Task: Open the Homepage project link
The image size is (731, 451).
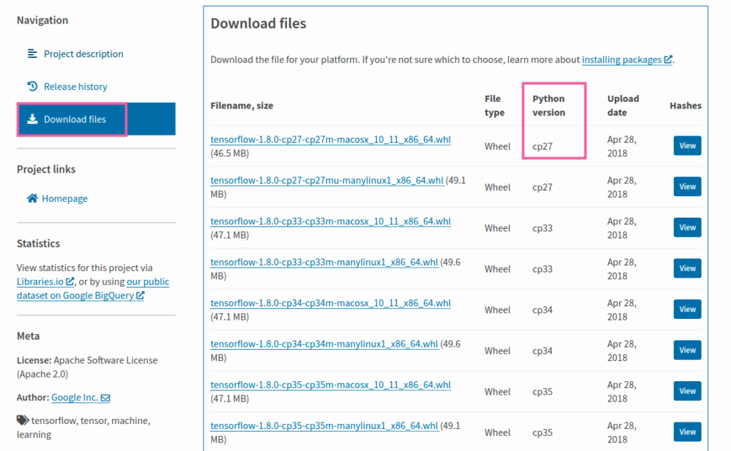Action: click(65, 198)
